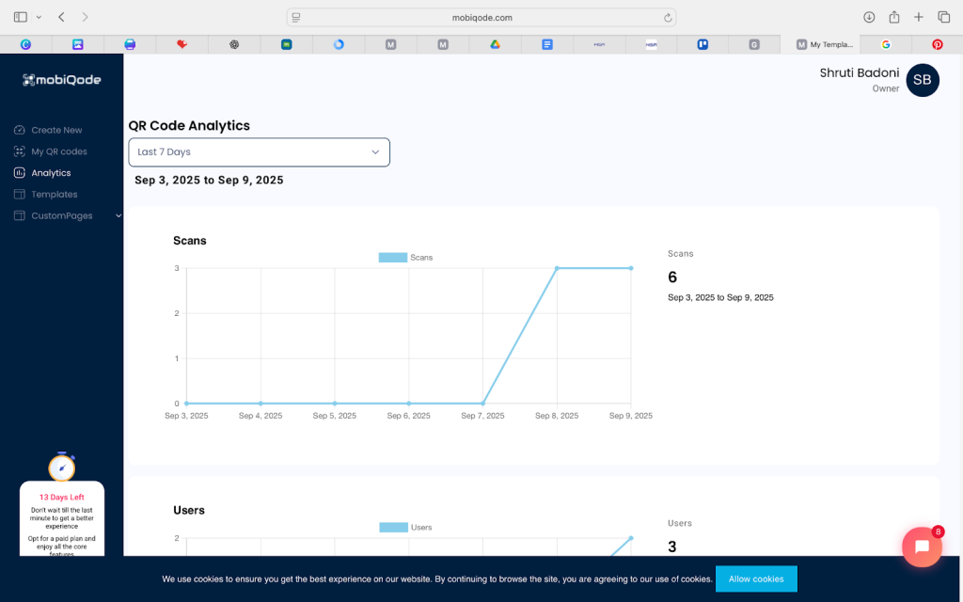963x602 pixels.
Task: Expand the CustomPages submenu chevron
Action: (x=118, y=215)
